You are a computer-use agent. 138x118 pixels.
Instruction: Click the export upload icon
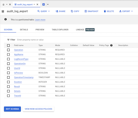click(120, 11)
